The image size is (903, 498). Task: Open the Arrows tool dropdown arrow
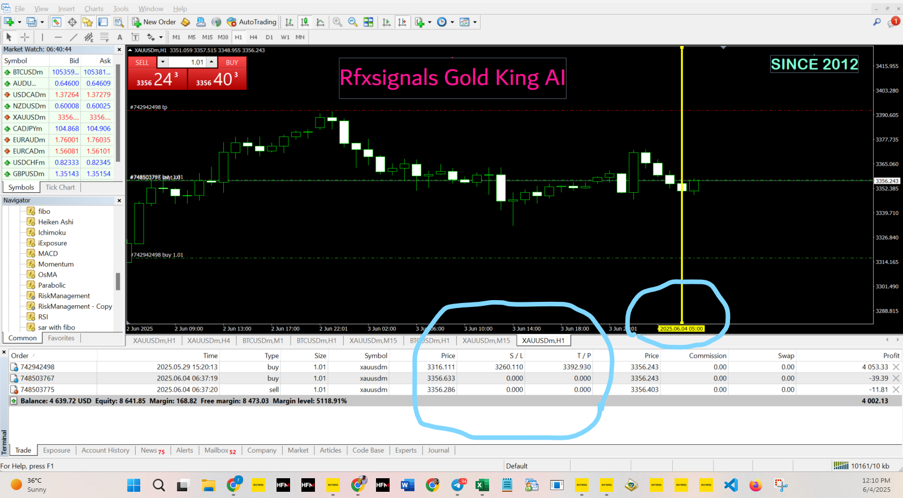[161, 37]
